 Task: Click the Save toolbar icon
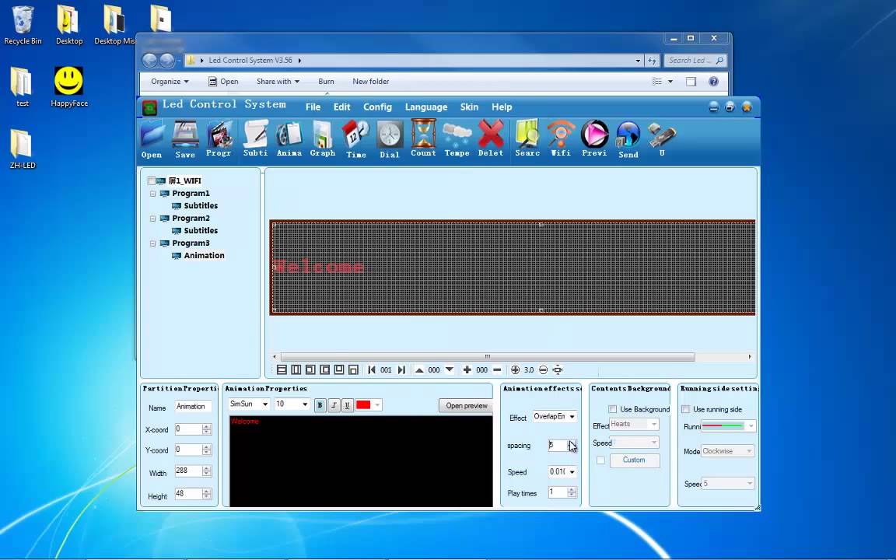click(185, 139)
